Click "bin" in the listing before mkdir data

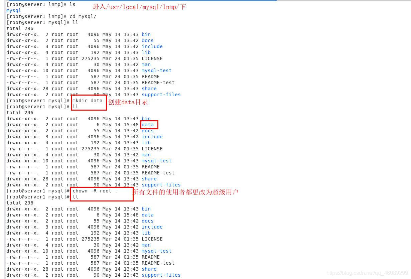tap(146, 34)
